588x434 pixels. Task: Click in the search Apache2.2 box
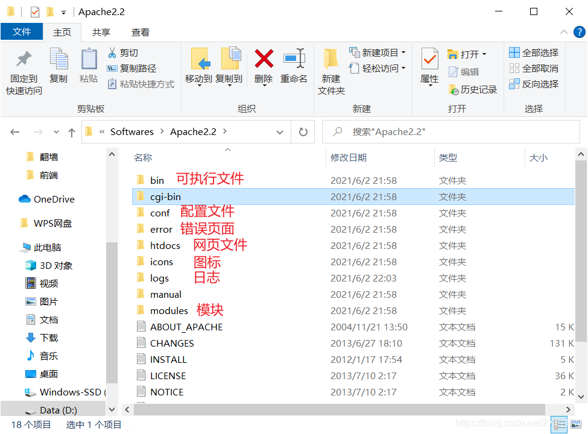(450, 132)
